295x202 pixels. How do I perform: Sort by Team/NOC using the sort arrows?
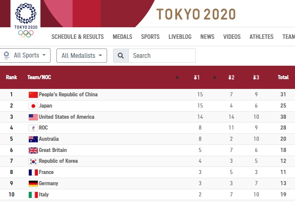(x=177, y=77)
